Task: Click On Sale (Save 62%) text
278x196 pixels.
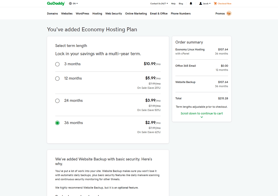Action: 149,132
